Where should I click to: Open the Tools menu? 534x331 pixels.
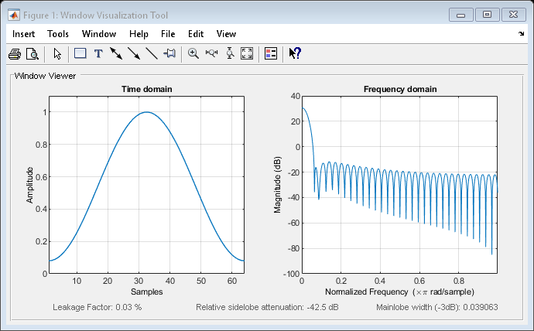tap(58, 34)
